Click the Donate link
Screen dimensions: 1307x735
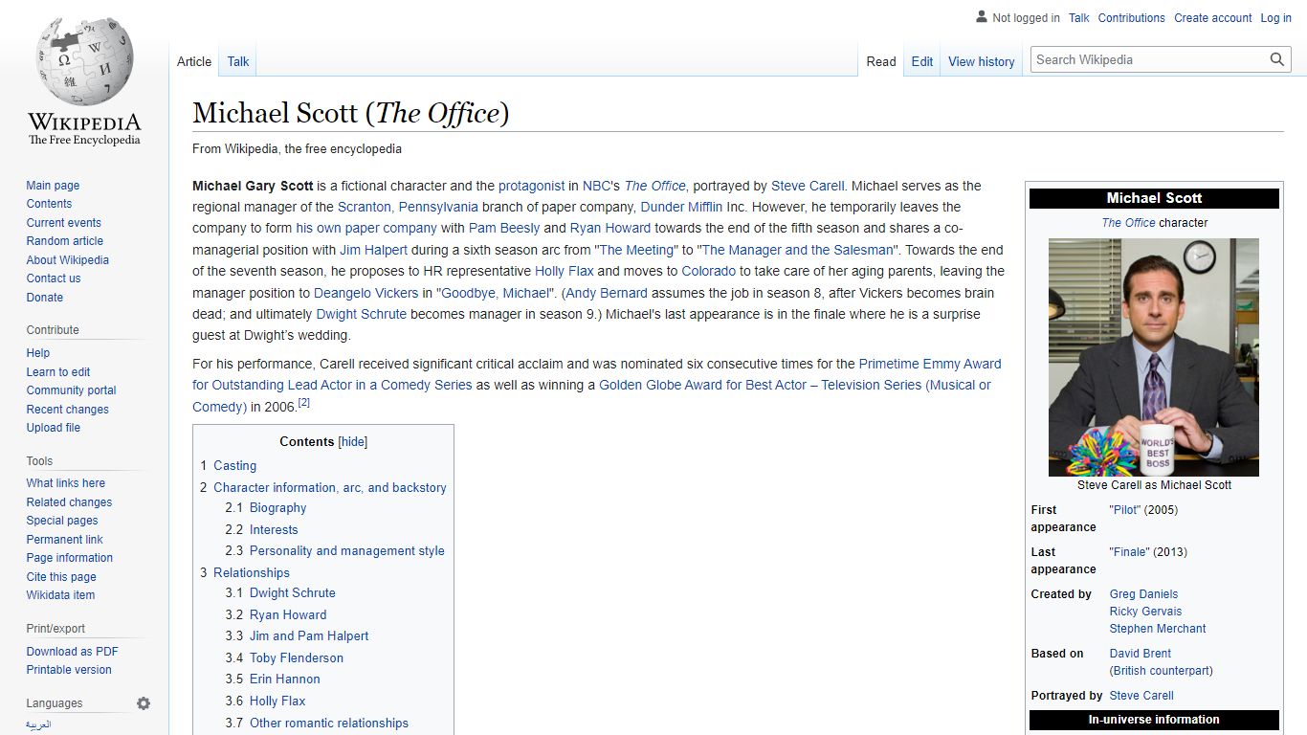click(45, 298)
